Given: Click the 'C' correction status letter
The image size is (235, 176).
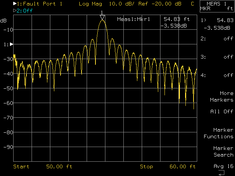Looking at the screenshot, I should coord(192,4).
